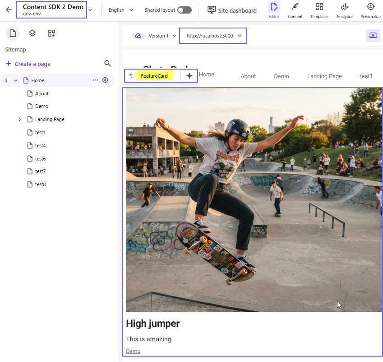383x362 pixels.
Task: Collapse the Home page tree node
Action: click(x=16, y=80)
